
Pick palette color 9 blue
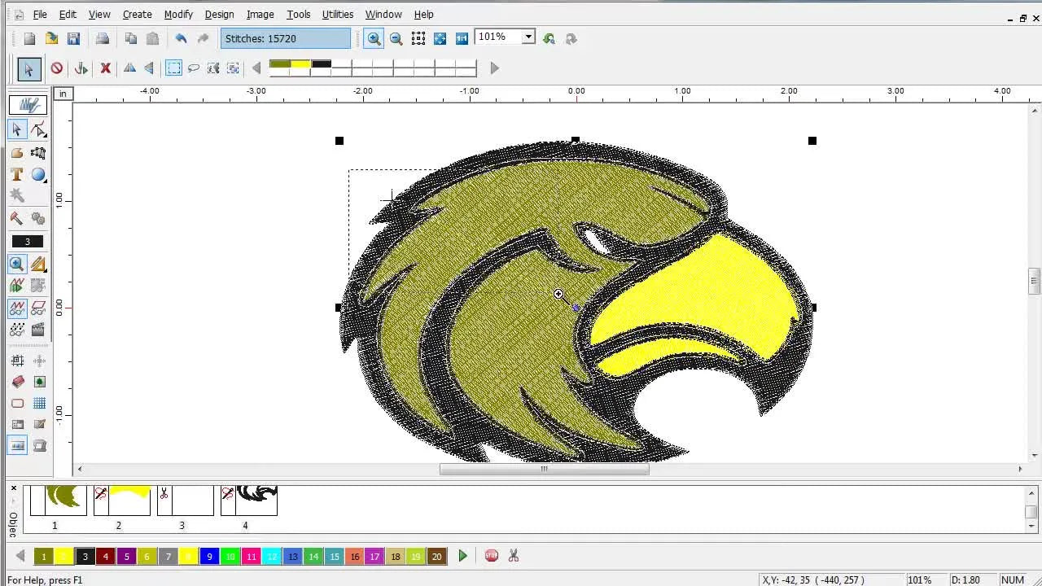[209, 557]
